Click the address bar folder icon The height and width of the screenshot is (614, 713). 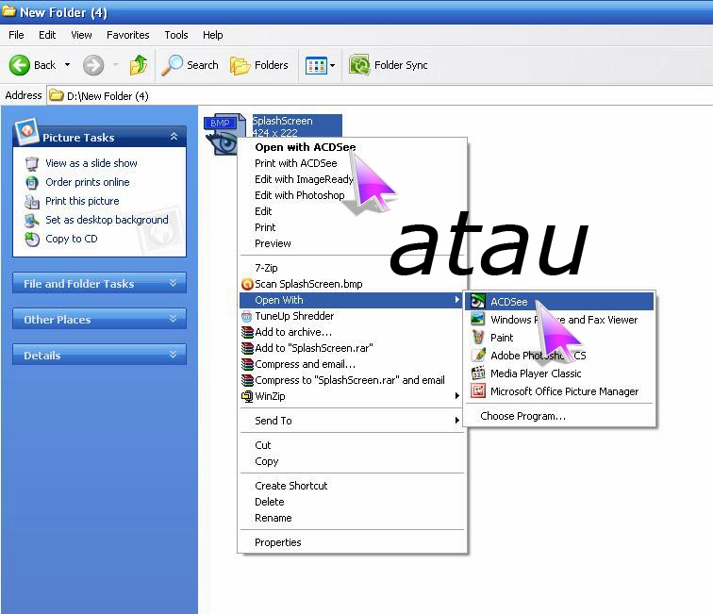[x=57, y=95]
